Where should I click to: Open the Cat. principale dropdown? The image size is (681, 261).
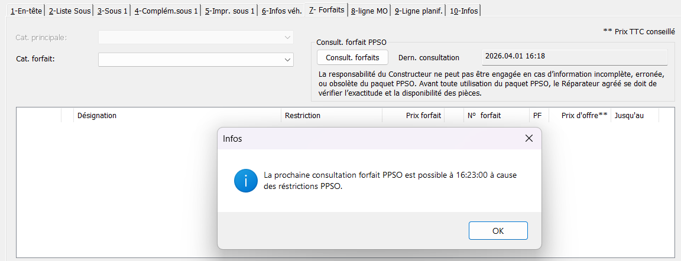[196, 37]
